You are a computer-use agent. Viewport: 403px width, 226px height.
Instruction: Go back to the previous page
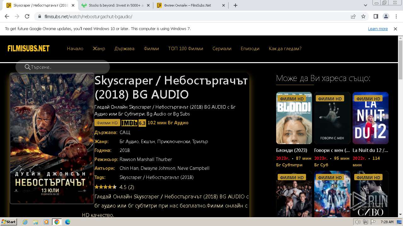[7, 16]
